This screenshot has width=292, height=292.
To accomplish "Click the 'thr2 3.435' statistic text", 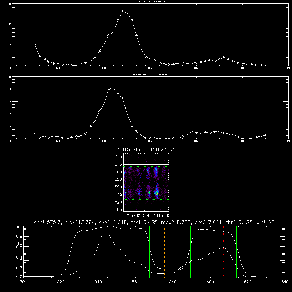I will pyautogui.click(x=240, y=222).
